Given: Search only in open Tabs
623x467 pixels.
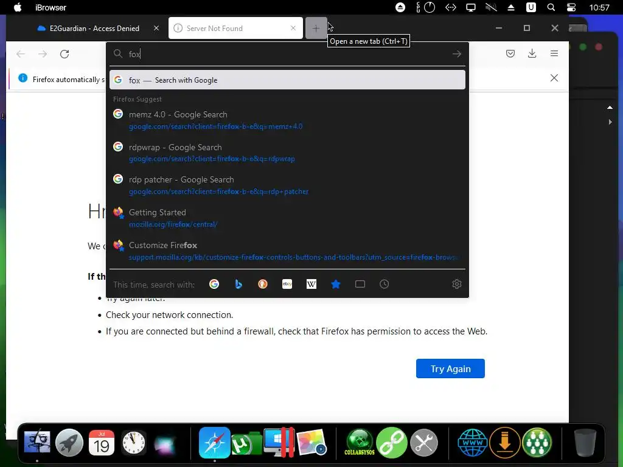Looking at the screenshot, I should [360, 284].
